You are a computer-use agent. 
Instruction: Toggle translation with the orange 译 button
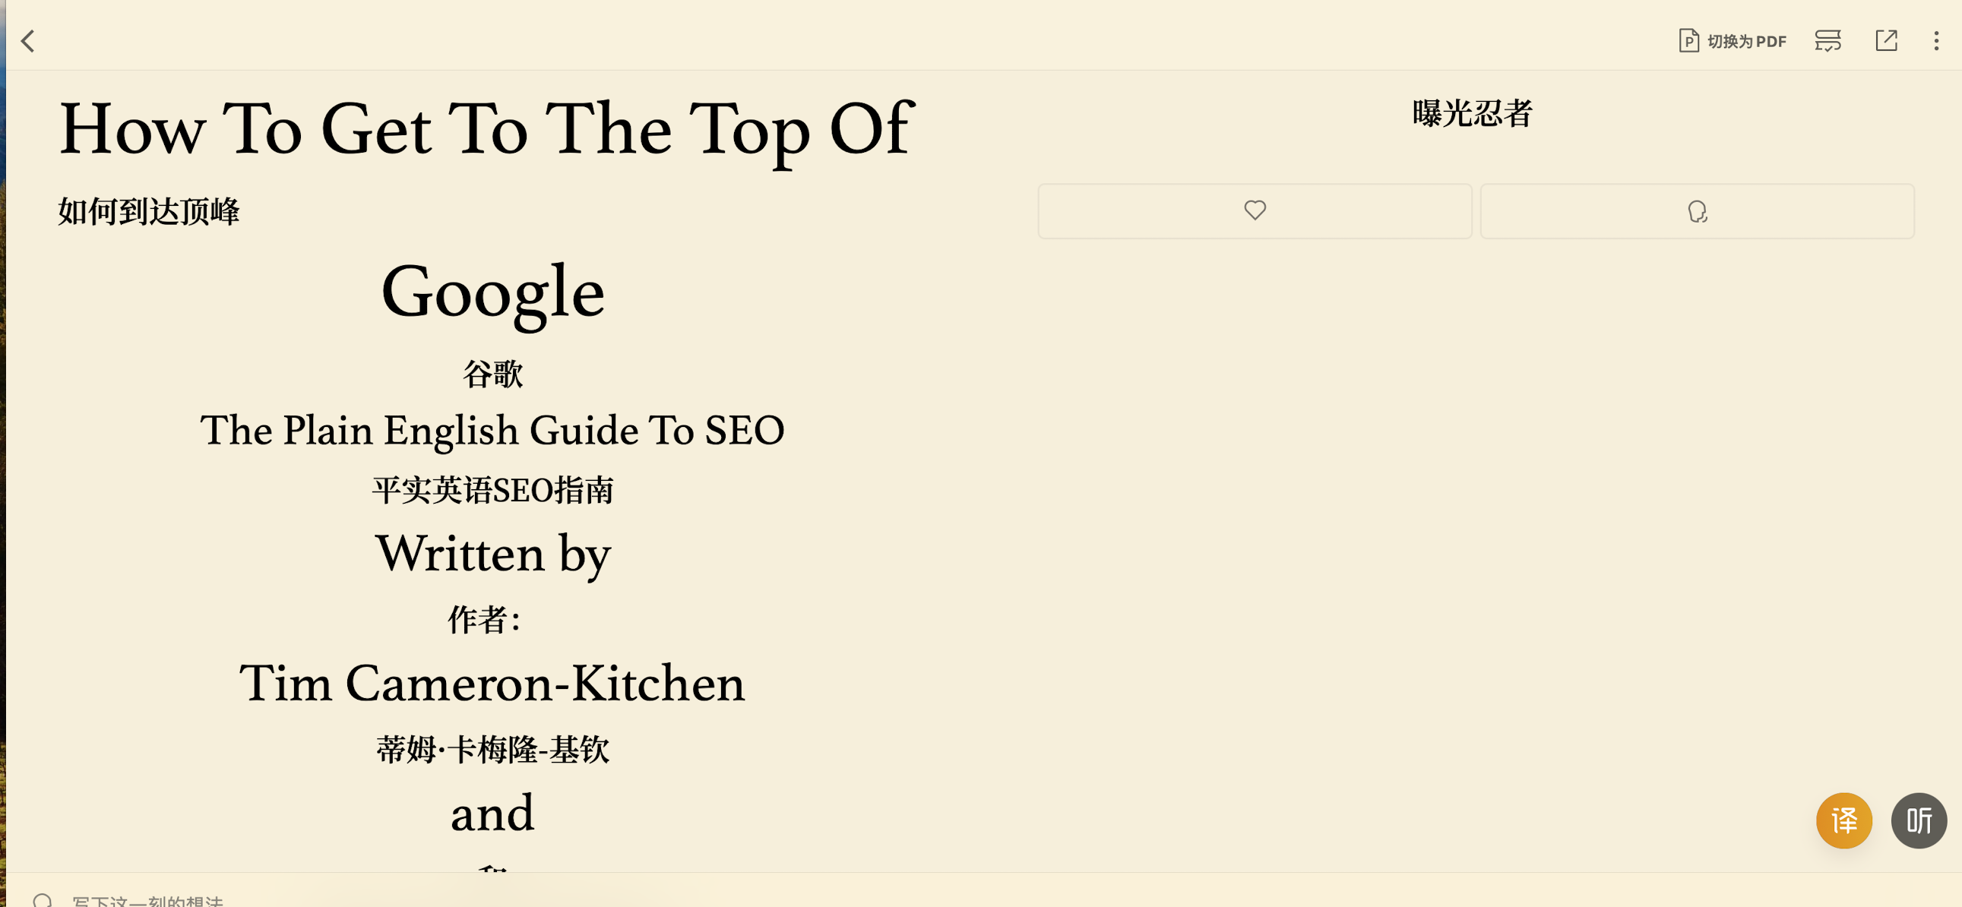click(1843, 820)
